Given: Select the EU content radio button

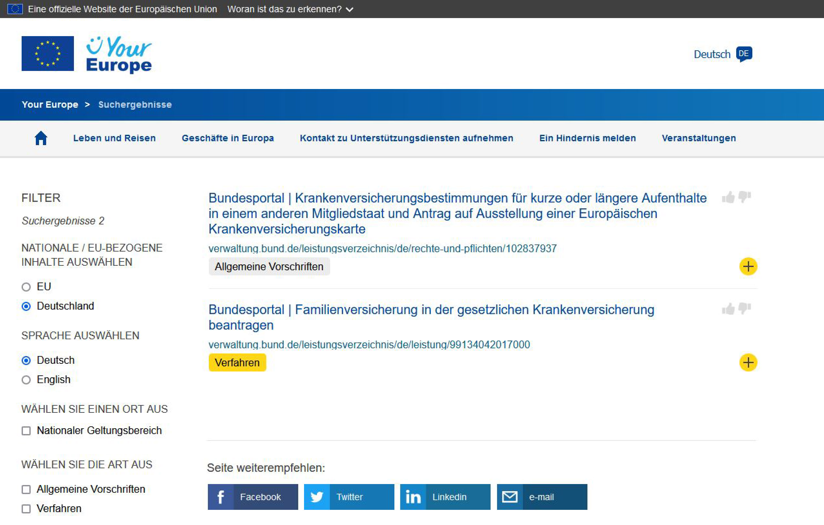Looking at the screenshot, I should click(x=26, y=287).
